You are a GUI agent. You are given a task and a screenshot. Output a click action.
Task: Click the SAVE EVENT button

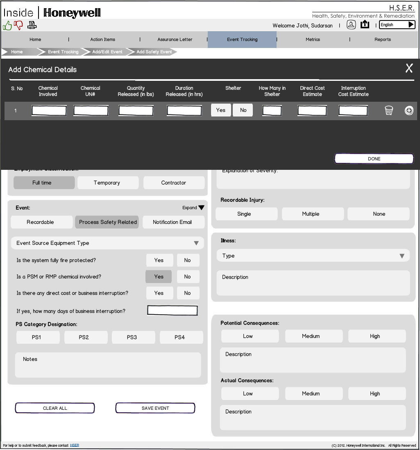point(155,408)
